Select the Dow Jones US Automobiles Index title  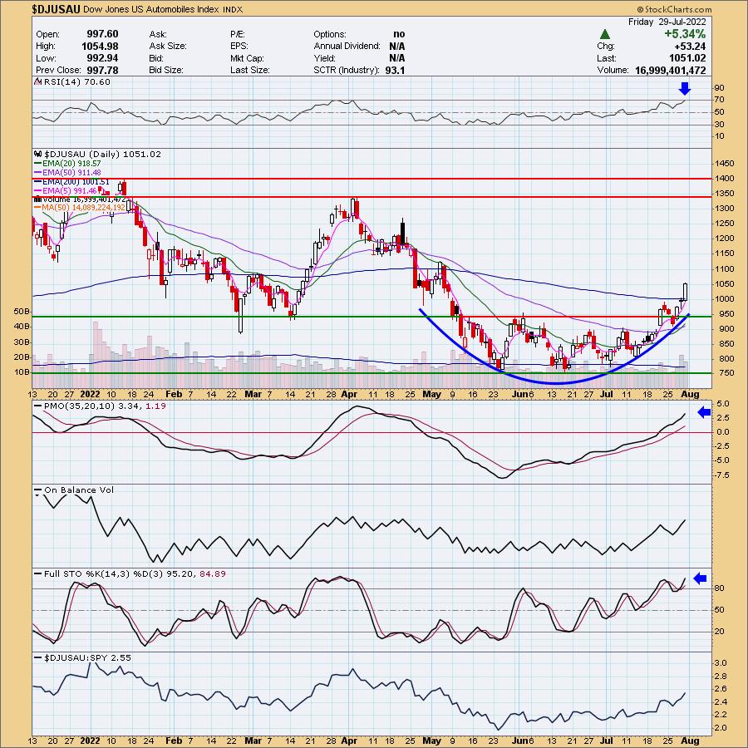point(151,9)
